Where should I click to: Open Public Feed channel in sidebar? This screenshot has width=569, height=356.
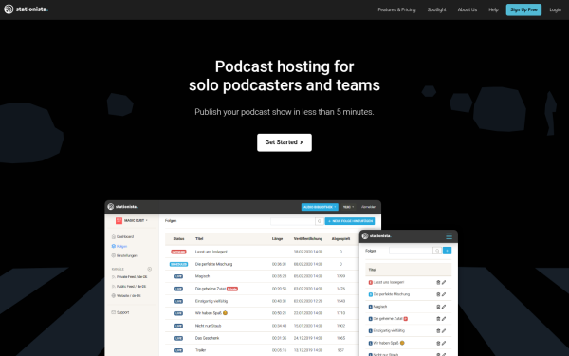(x=129, y=287)
